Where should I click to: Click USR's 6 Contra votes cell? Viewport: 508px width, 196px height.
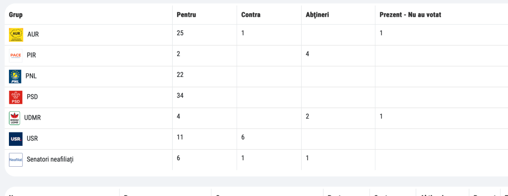coord(269,139)
